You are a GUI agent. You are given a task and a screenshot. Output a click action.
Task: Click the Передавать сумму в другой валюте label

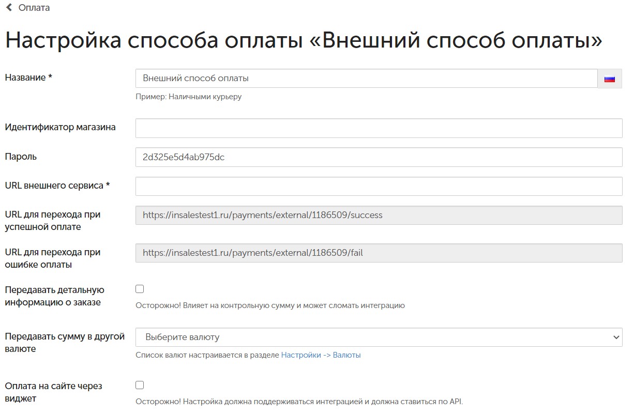[65, 343]
